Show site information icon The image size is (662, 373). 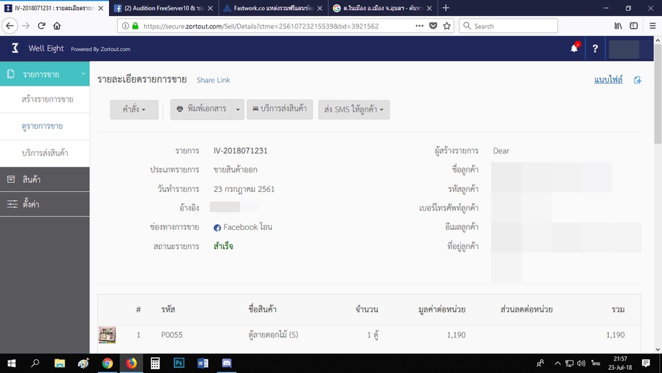pyautogui.click(x=126, y=25)
